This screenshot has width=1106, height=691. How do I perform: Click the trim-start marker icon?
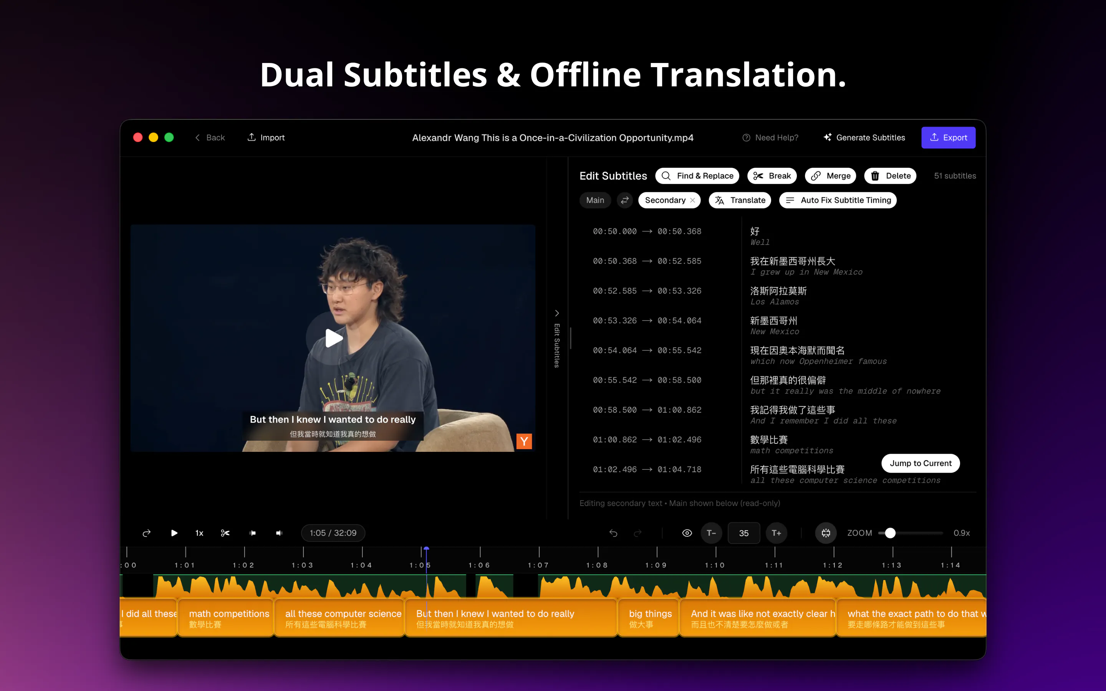[253, 533]
